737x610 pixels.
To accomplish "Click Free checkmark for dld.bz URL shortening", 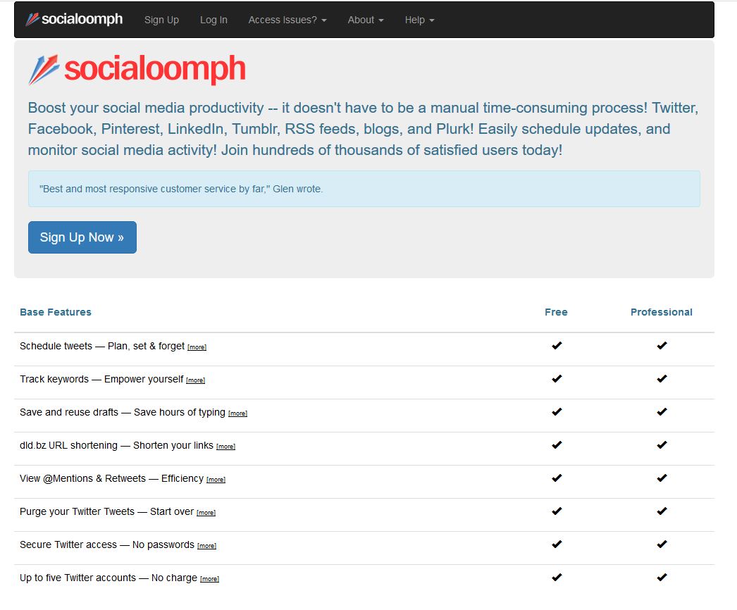I will click(x=557, y=444).
